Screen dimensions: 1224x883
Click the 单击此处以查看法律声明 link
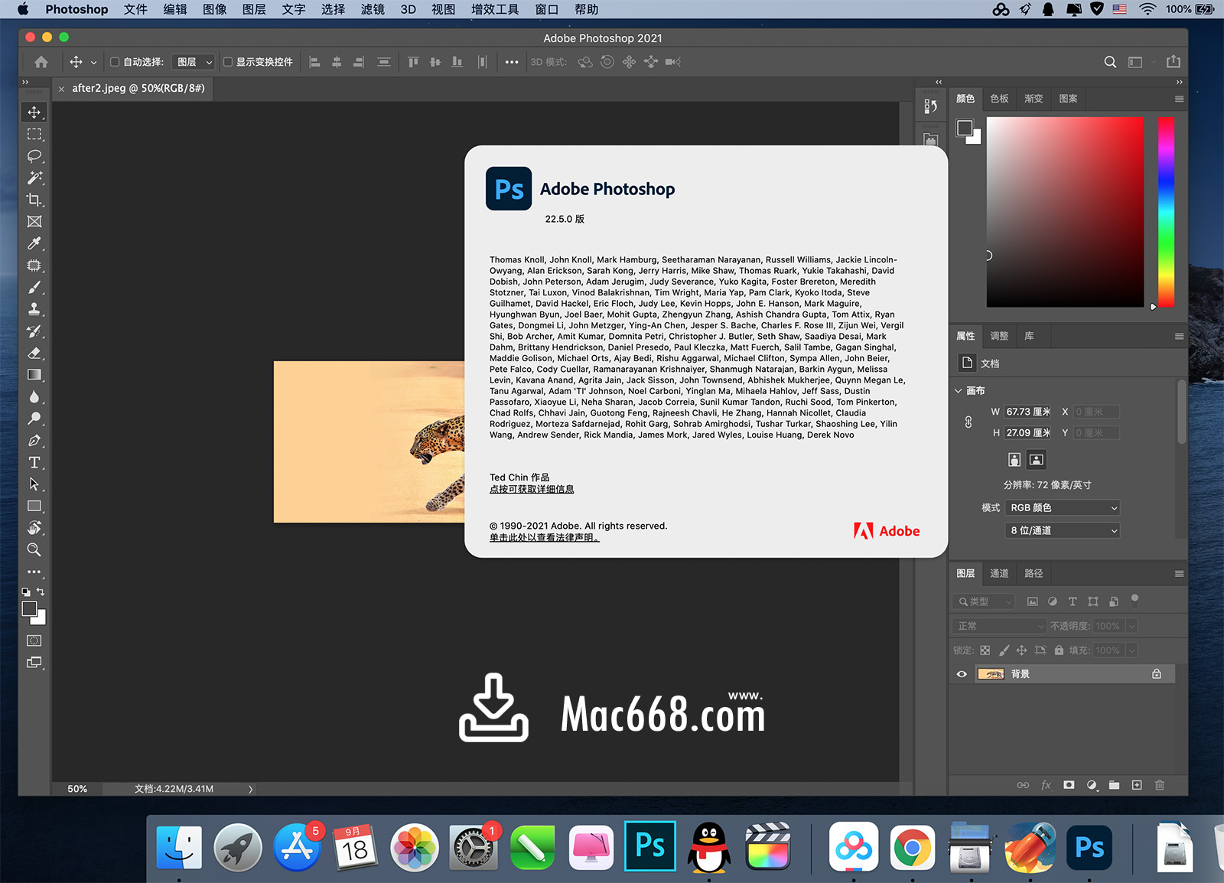point(544,538)
